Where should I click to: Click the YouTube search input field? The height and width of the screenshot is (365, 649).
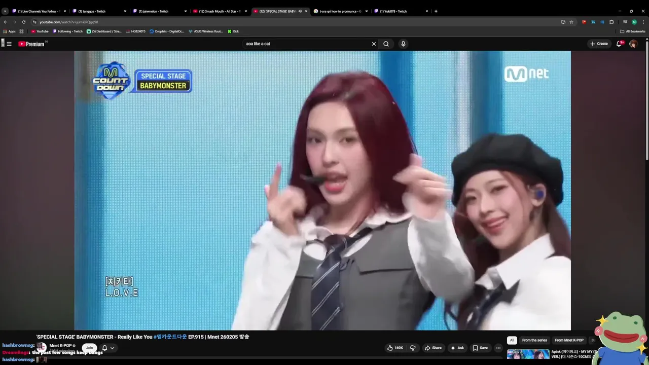[x=307, y=44]
